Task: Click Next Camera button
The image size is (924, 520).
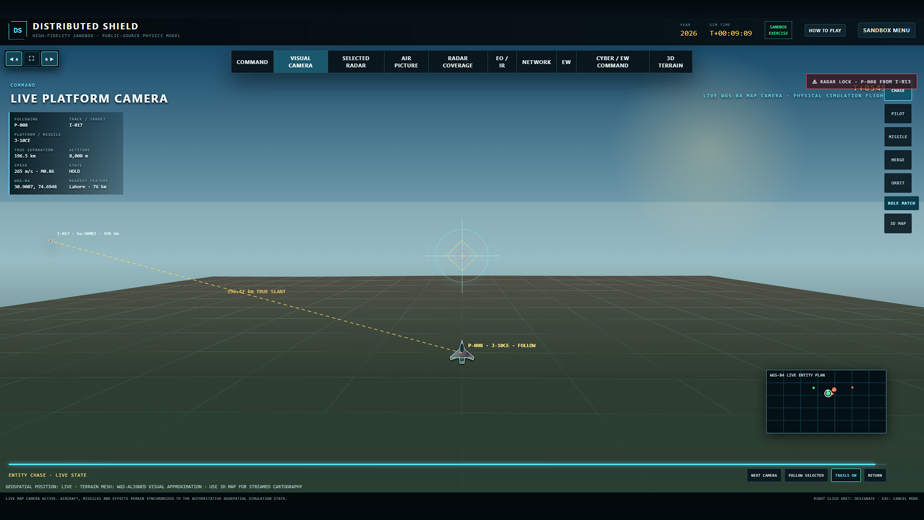Action: point(764,475)
